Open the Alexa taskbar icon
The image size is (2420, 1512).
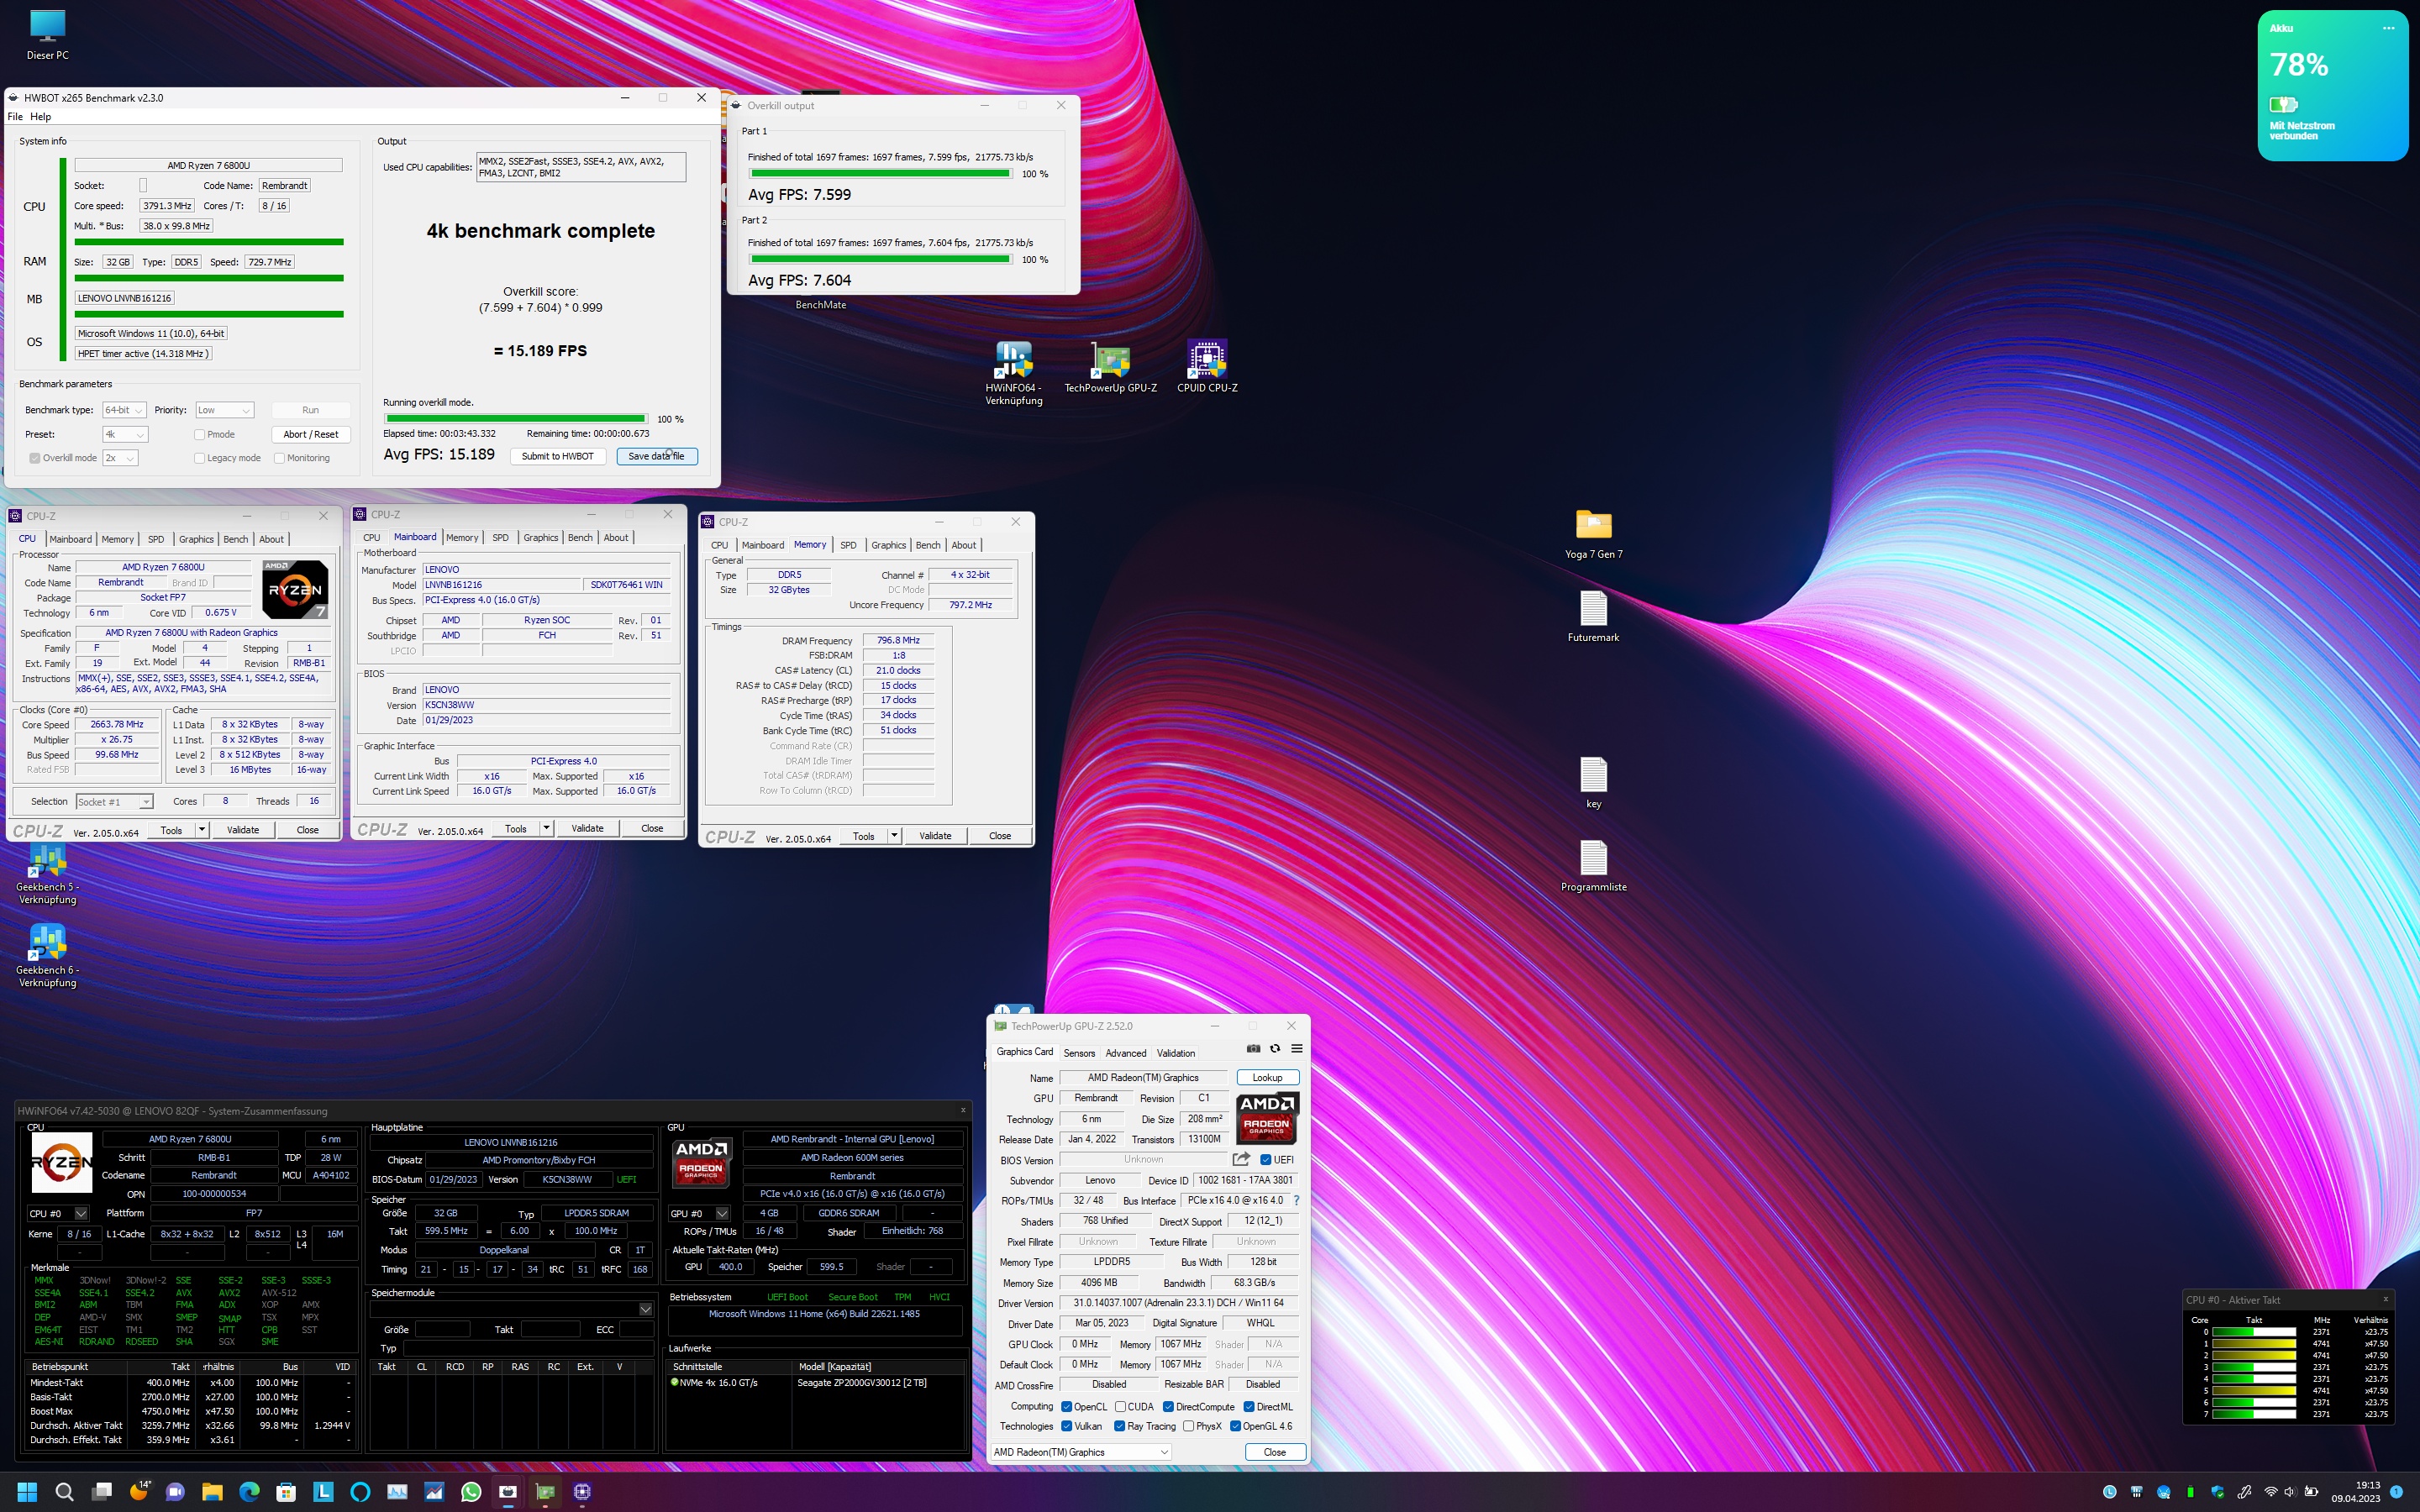[360, 1491]
